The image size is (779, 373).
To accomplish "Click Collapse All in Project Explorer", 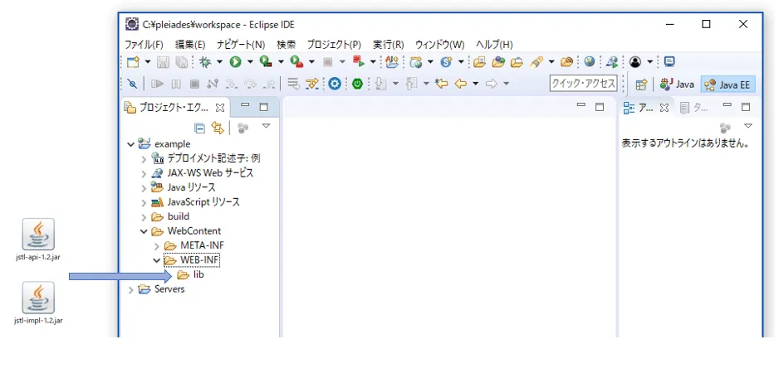I will [x=199, y=128].
